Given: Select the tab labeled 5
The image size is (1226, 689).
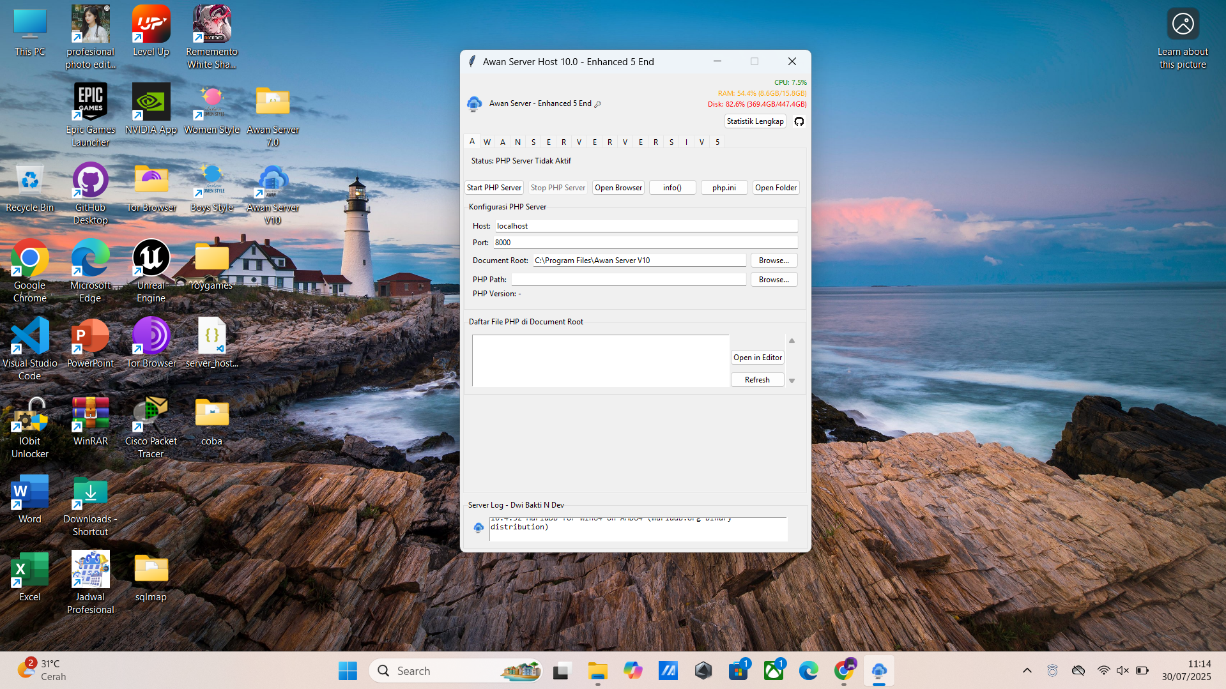Looking at the screenshot, I should pyautogui.click(x=717, y=142).
